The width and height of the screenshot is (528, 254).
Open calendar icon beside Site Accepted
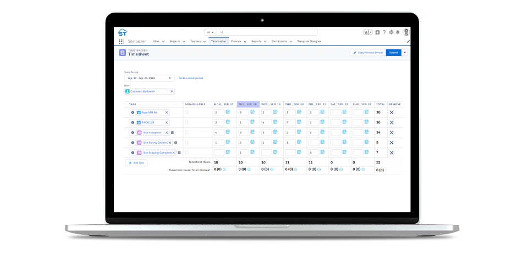click(x=172, y=132)
